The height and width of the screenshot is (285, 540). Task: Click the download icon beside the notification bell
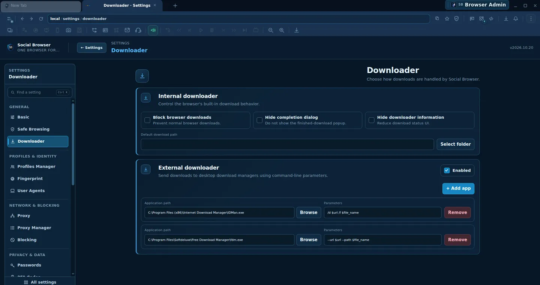click(506, 19)
